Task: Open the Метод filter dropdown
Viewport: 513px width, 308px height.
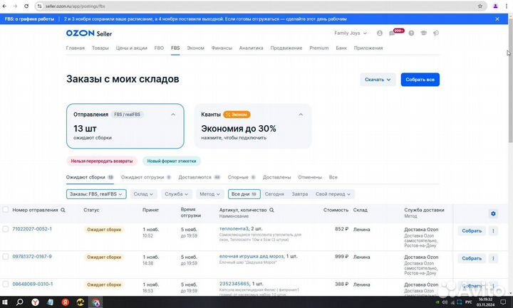Action: pyautogui.click(x=209, y=194)
